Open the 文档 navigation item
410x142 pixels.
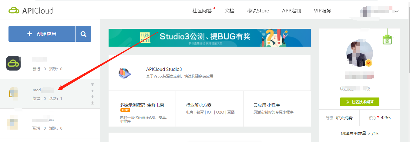230,11
